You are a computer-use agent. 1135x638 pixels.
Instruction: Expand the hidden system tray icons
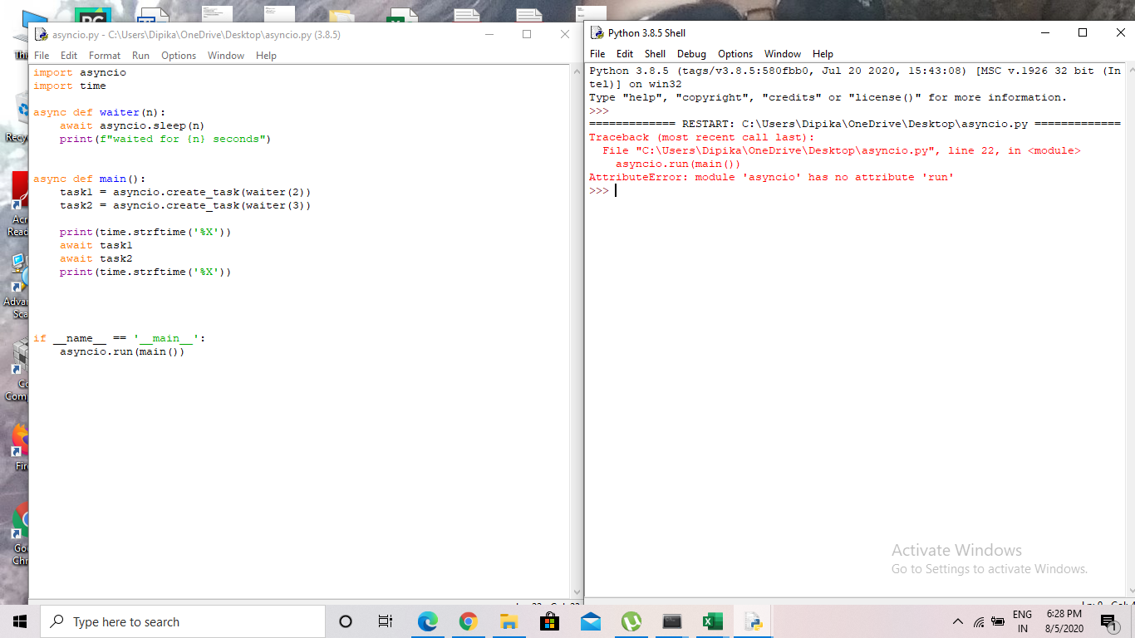[x=957, y=621]
